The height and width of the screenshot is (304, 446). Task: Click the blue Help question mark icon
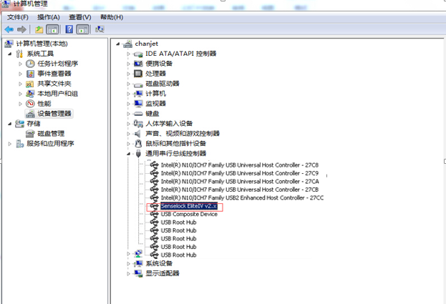click(69, 29)
